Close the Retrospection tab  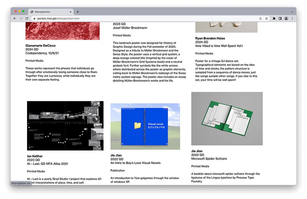(71, 12)
